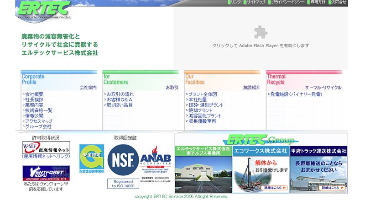Enable Adobe Flash Player plugin area
Screen dimensions: 365x209
coord(261,38)
